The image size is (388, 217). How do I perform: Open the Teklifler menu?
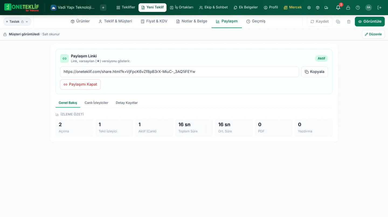click(x=126, y=8)
